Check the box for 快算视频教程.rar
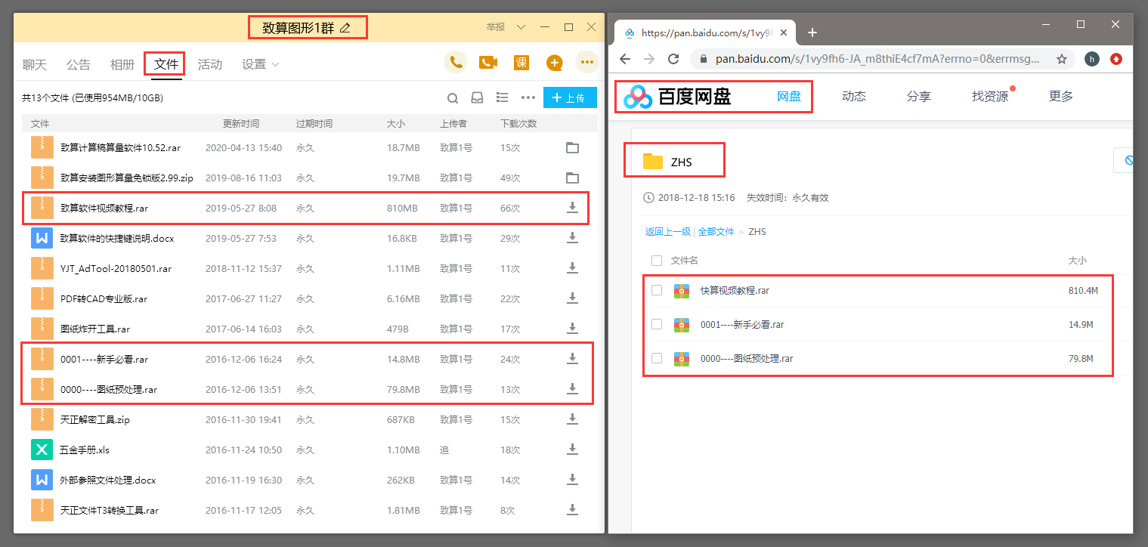This screenshot has width=1148, height=547. pyautogui.click(x=656, y=290)
